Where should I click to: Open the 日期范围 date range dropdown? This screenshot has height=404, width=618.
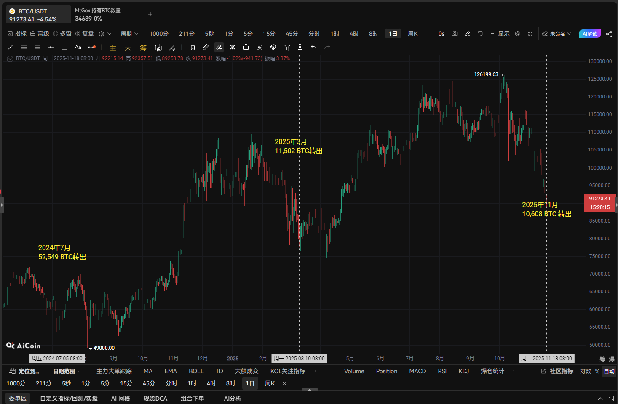pos(66,371)
